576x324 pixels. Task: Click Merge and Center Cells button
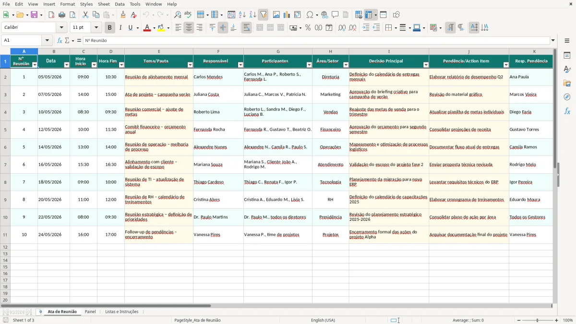coord(260,28)
